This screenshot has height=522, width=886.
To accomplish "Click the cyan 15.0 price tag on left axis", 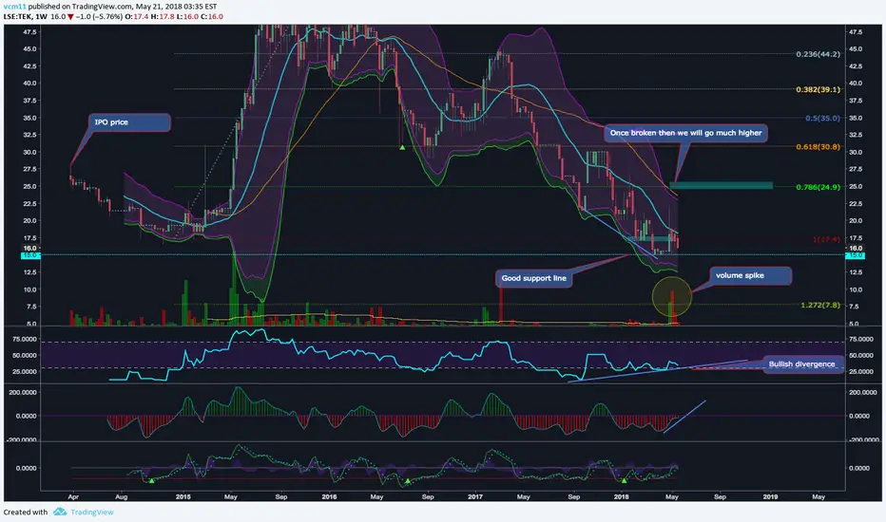I will [29, 255].
